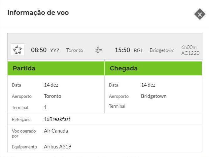Close the flight information dialog
Viewport: 209px width, 157px height.
point(200,14)
